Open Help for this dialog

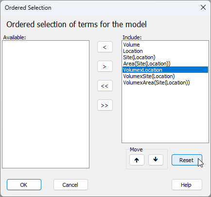pyautogui.click(x=187, y=185)
